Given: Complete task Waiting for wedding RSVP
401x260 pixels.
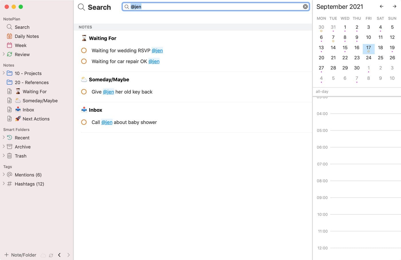Looking at the screenshot, I should coord(84,50).
